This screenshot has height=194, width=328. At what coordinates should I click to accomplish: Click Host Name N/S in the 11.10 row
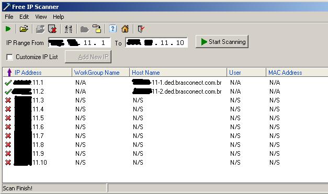[138, 163]
